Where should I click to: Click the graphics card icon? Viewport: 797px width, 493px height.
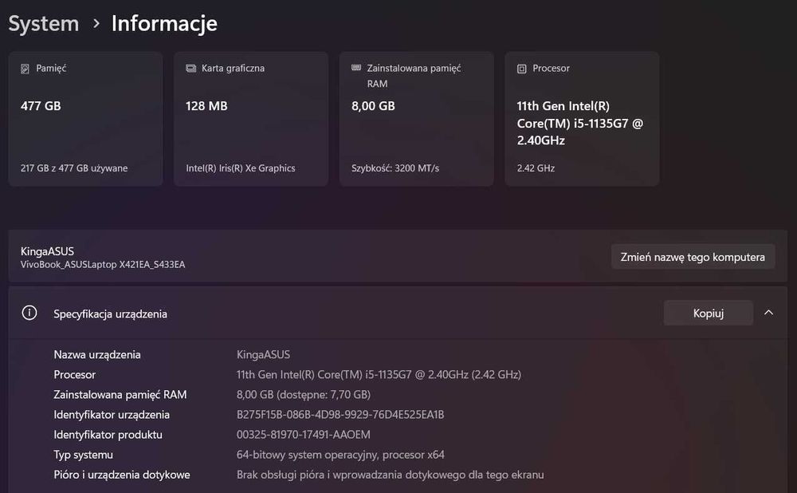click(191, 69)
